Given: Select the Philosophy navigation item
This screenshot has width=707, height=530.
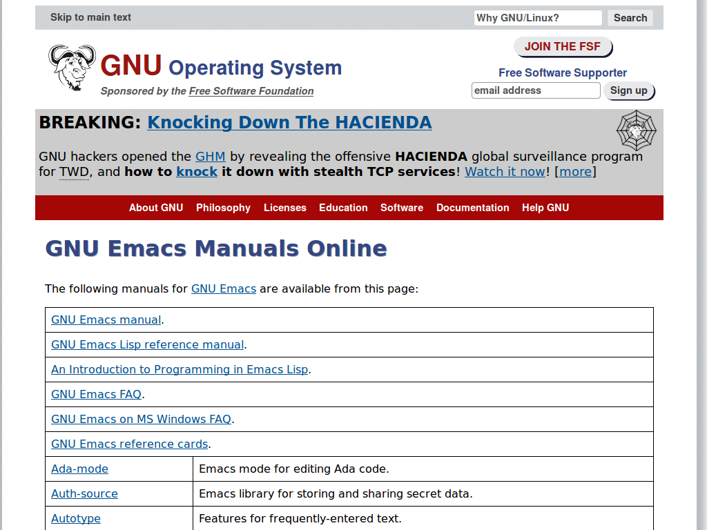Looking at the screenshot, I should tap(223, 208).
